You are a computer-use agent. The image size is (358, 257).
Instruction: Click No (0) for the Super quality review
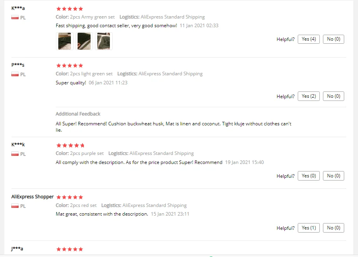334,96
